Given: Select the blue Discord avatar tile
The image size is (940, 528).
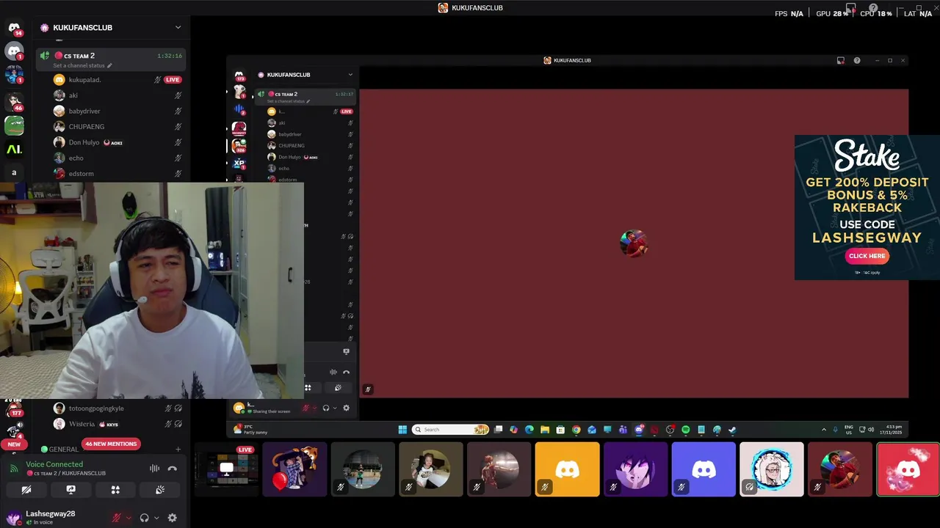Looking at the screenshot, I should pyautogui.click(x=704, y=469).
